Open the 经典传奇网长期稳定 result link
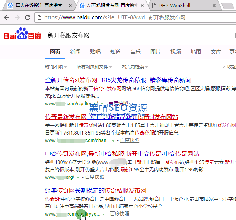 click(95, 191)
